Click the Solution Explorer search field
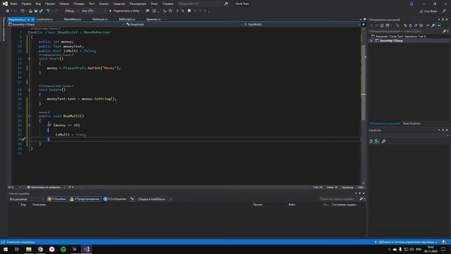451x254 pixels. (x=406, y=31)
